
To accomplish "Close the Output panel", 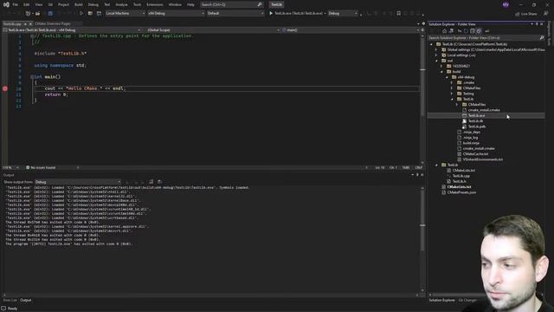I will 422,175.
